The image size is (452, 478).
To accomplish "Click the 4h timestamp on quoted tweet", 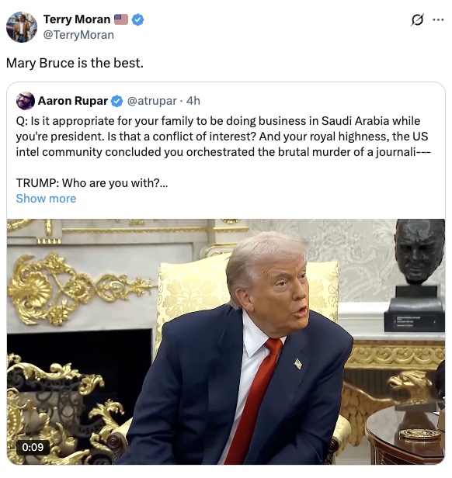I will pyautogui.click(x=193, y=101).
